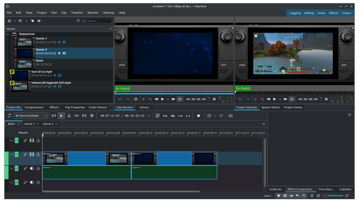Open the Timeline menu
359x204 pixels.
coord(77,13)
